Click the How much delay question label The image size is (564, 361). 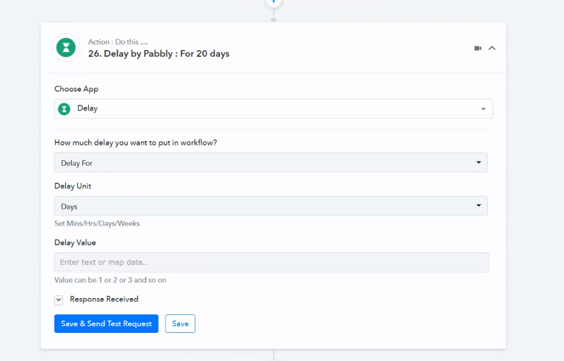136,143
